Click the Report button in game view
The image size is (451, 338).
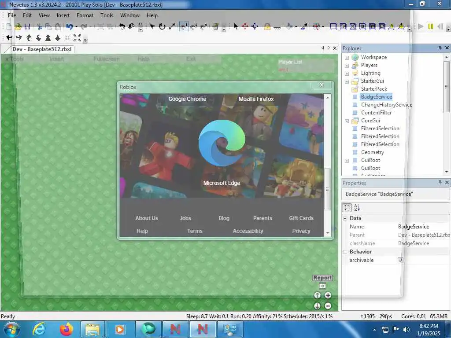tap(322, 278)
